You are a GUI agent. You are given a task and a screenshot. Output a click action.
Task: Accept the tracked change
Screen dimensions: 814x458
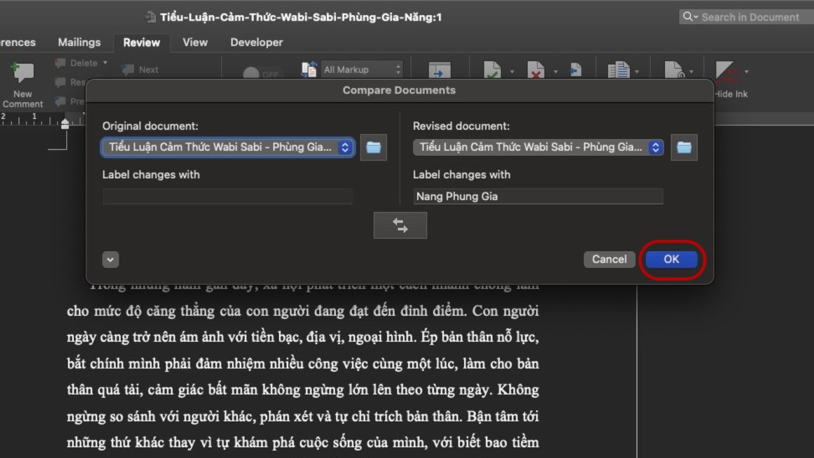[492, 70]
